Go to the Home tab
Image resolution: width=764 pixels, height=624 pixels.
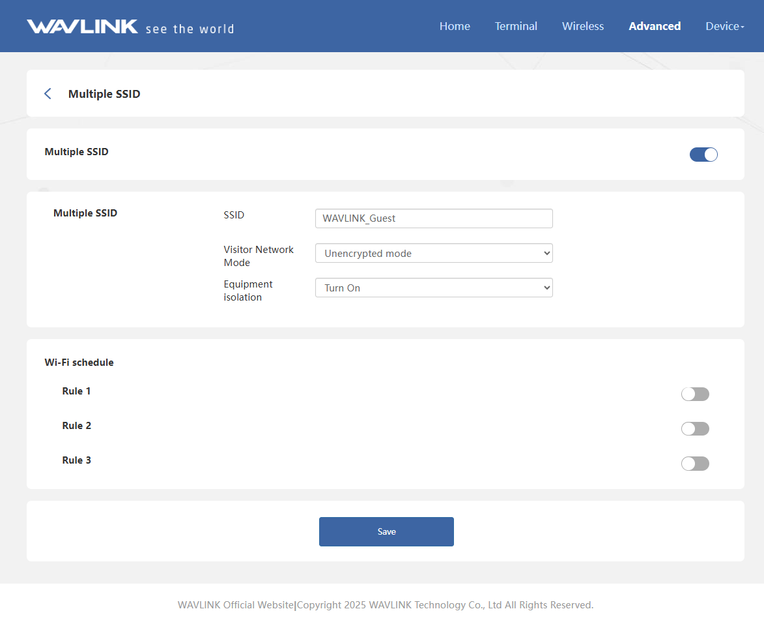(x=455, y=26)
